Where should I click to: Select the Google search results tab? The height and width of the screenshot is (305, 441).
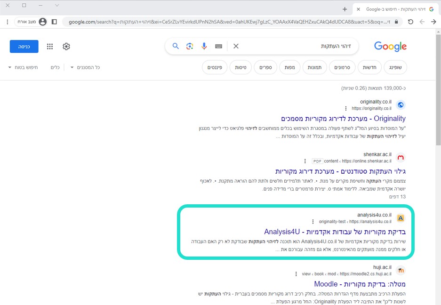(395, 9)
